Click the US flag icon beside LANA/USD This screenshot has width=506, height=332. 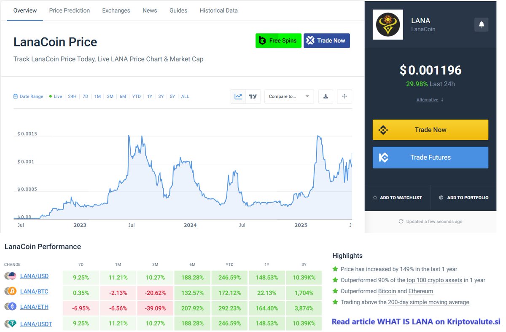12,276
